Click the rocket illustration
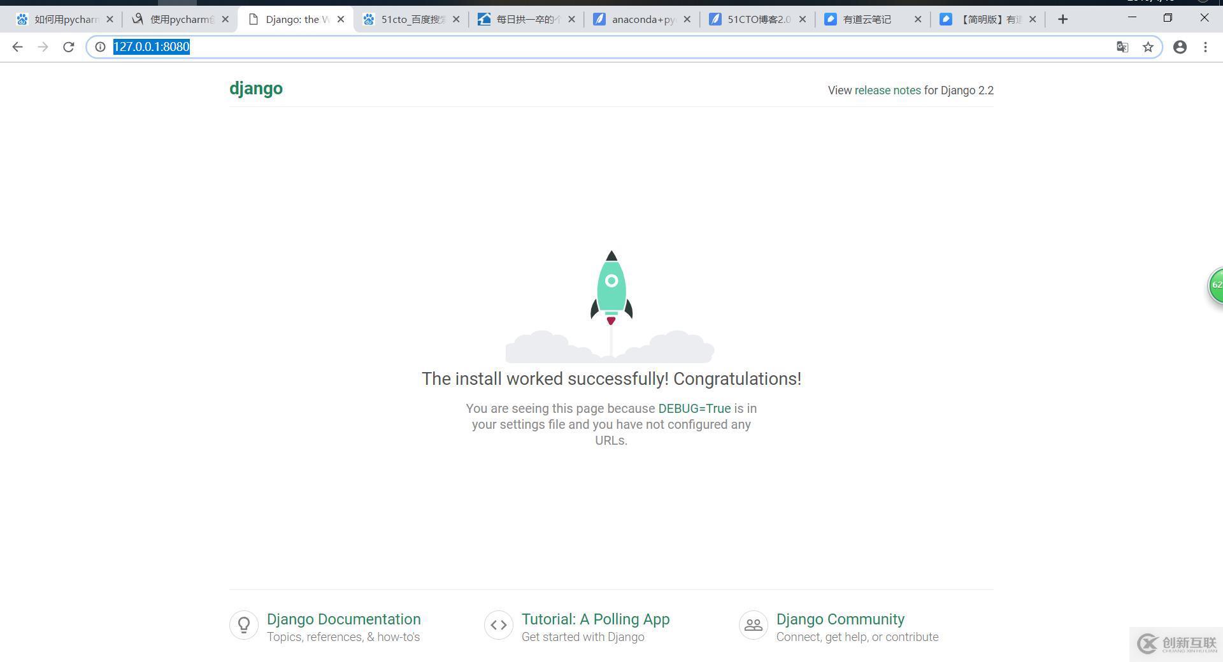Viewport: 1223px width, 662px height. tap(611, 306)
